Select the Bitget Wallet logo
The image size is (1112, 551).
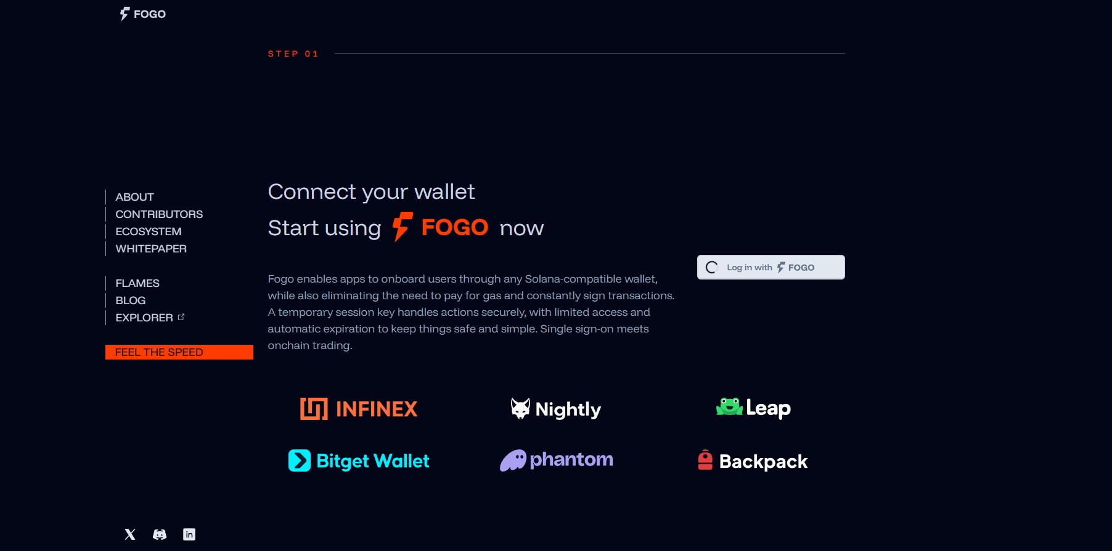click(x=359, y=461)
